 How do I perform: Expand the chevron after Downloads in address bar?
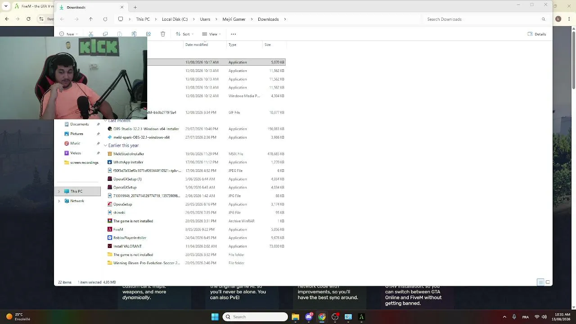pos(285,19)
